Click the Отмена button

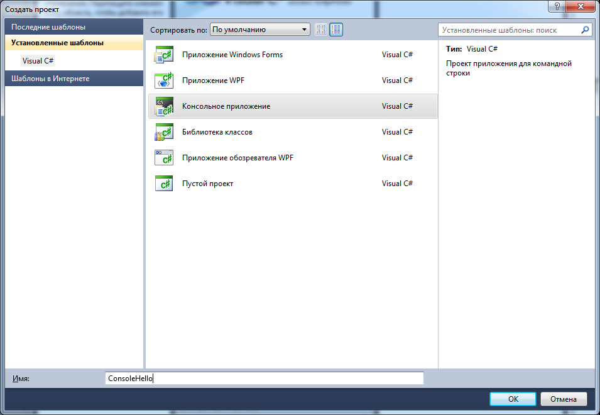point(564,399)
